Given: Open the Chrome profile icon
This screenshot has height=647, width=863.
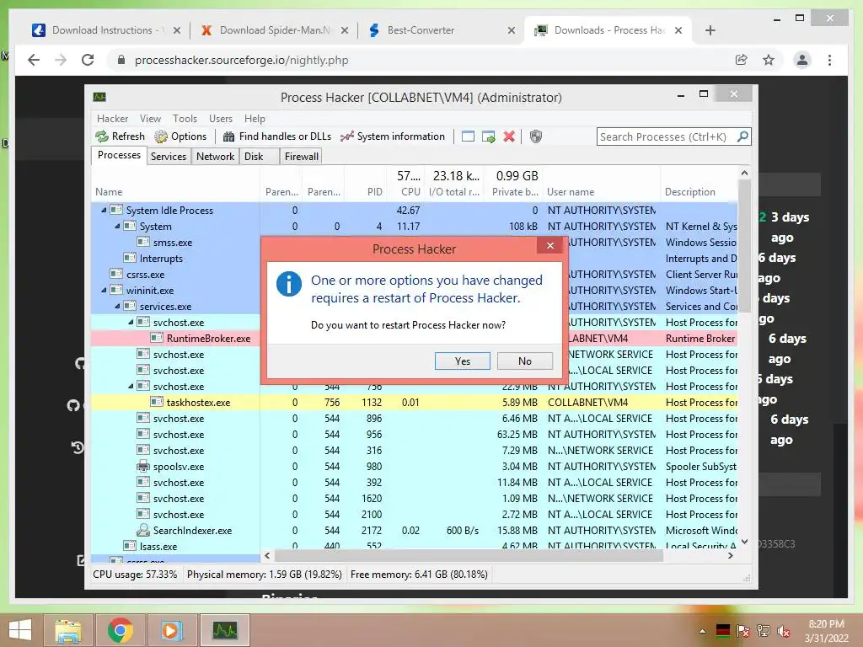Looking at the screenshot, I should tap(802, 60).
